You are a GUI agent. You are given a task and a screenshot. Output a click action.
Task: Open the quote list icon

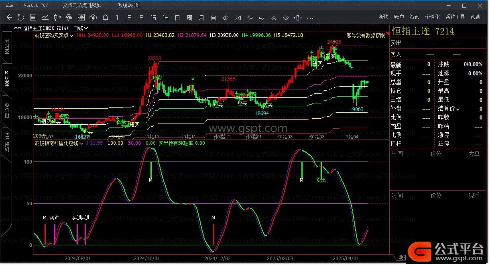click(33, 17)
